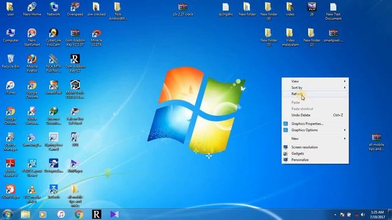Open the Computer desktop icon

pyautogui.click(x=10, y=35)
